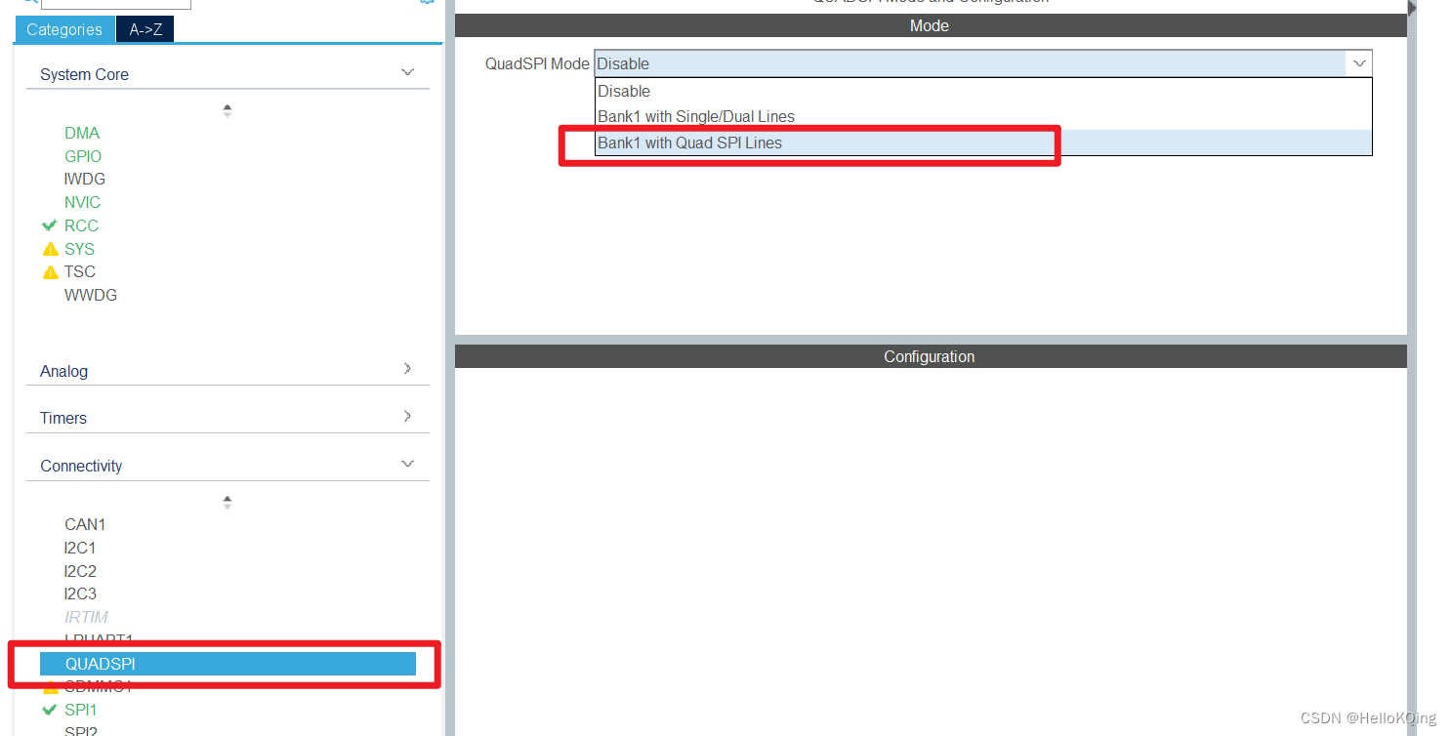
Task: Select CAN1 in Connectivity
Action: 85,524
